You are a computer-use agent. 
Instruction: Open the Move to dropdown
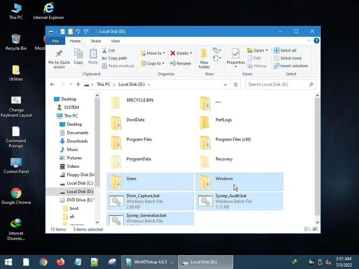click(x=153, y=53)
